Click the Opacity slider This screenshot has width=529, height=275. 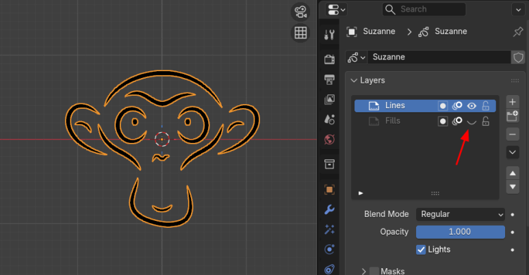(x=461, y=232)
